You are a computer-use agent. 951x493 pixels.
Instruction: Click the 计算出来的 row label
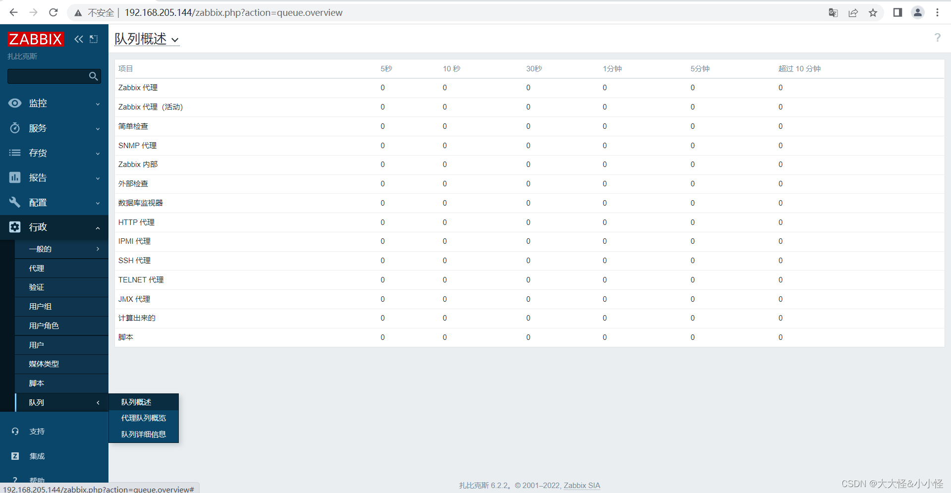(137, 318)
